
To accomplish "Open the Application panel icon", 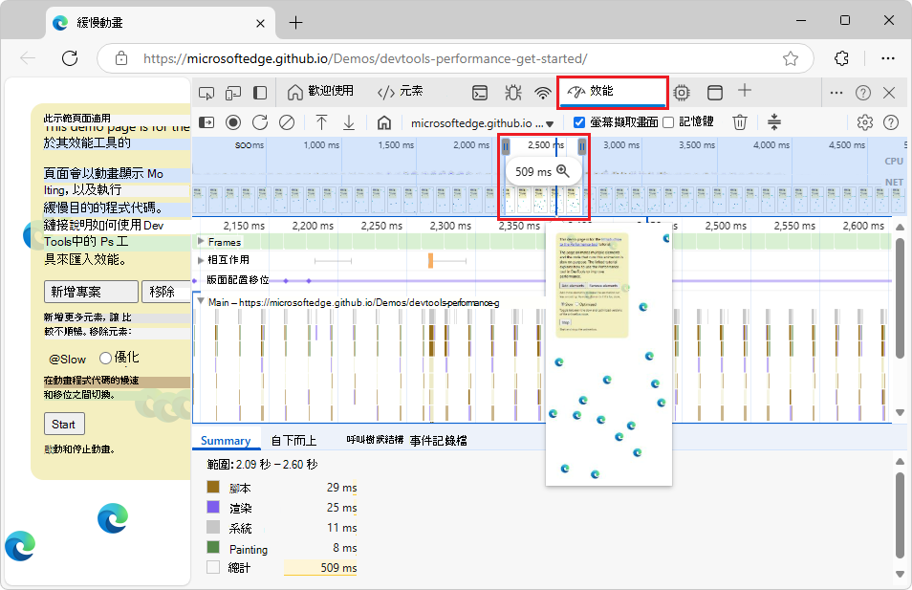I will pyautogui.click(x=715, y=93).
